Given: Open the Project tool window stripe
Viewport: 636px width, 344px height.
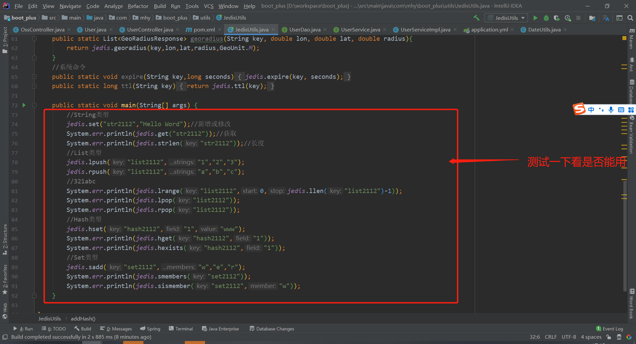Looking at the screenshot, I should (x=5, y=40).
